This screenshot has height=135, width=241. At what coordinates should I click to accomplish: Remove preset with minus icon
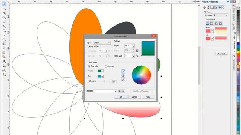point(123,91)
